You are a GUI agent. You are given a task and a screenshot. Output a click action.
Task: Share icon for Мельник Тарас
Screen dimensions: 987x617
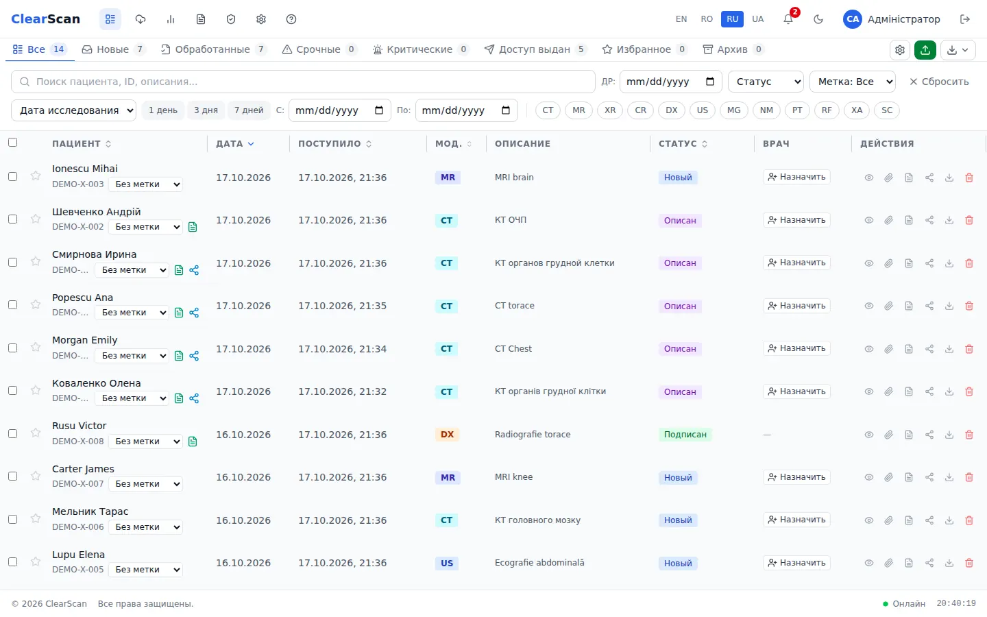(x=929, y=520)
